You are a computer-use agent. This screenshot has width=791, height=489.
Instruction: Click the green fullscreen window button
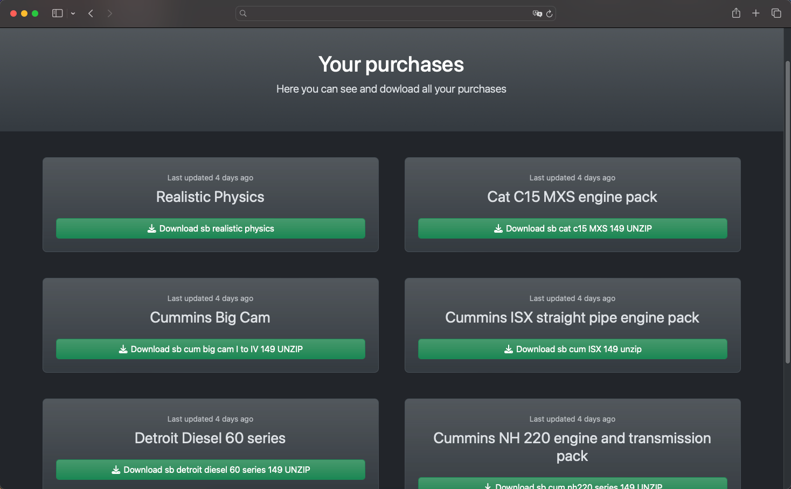(35, 13)
